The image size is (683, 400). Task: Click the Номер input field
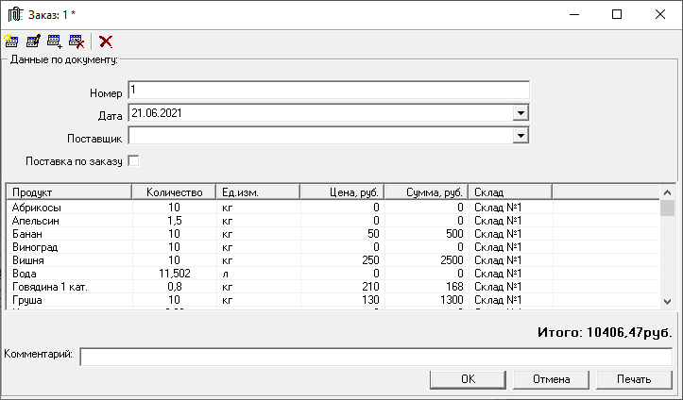click(x=328, y=91)
